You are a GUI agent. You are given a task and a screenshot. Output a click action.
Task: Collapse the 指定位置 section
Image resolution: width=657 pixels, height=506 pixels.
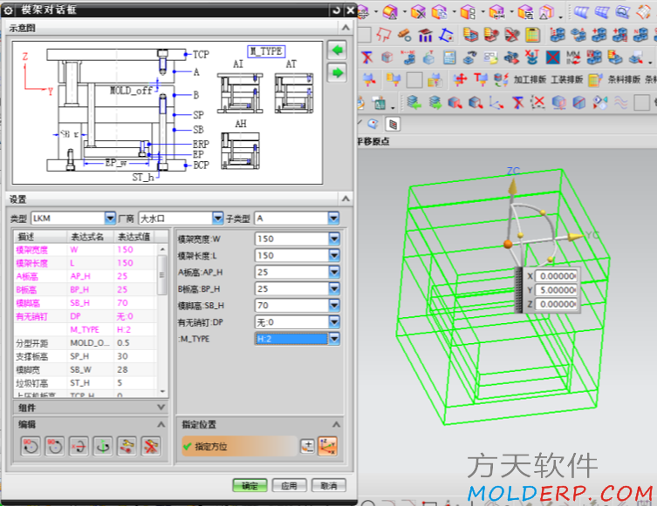335,424
